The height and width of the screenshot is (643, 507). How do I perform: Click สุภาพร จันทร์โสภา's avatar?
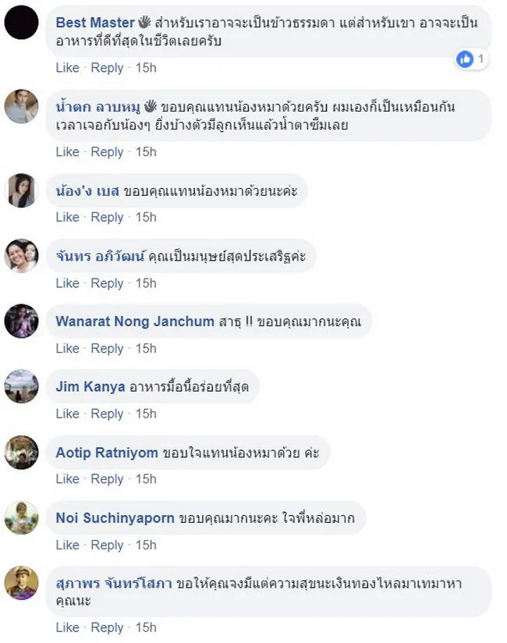pos(21,583)
